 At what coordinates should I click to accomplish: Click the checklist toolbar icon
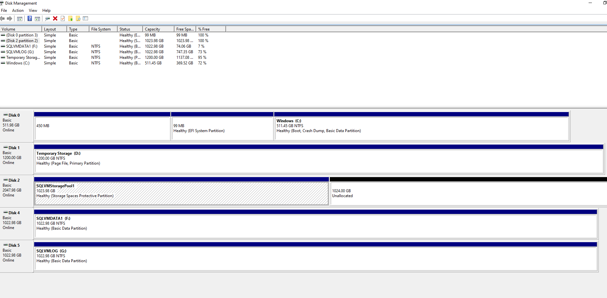85,18
